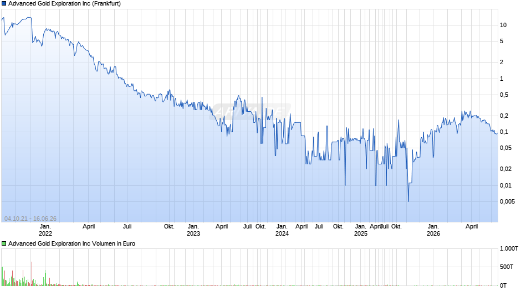Screen dimensions: 521x291
Task: Click the price axis value '2'
Action: click(502, 62)
